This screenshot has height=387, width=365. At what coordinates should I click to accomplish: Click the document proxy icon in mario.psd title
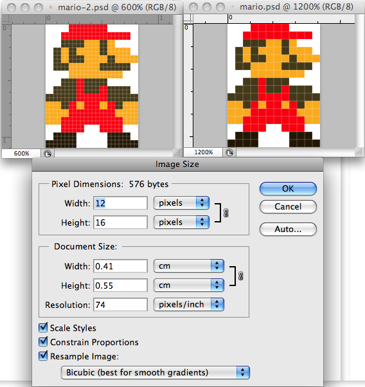(233, 6)
